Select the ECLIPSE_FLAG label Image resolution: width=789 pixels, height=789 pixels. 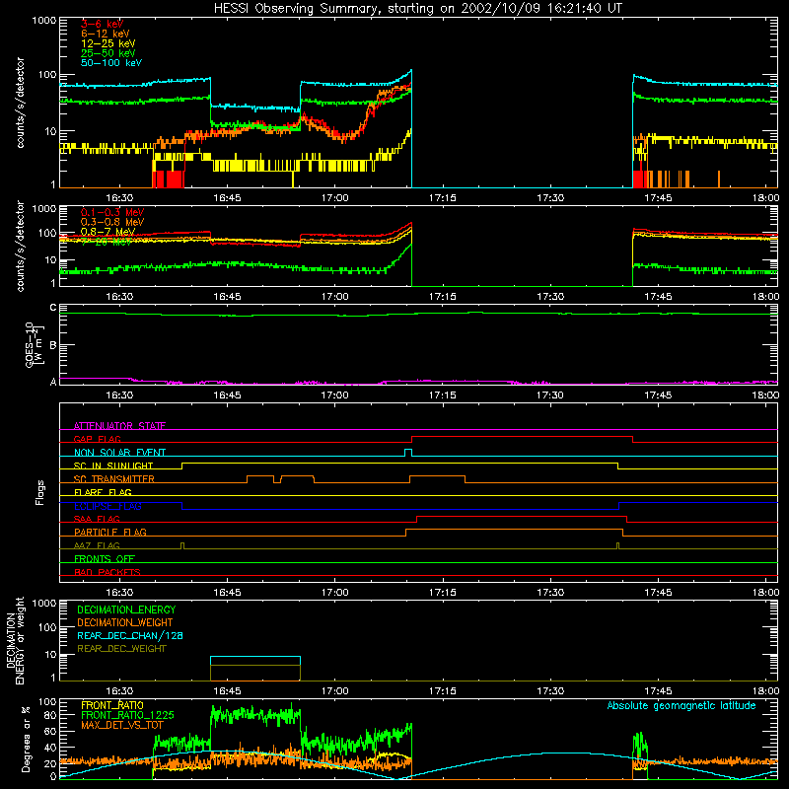point(108,506)
